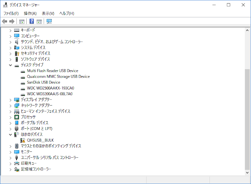
Task: Expand the コンピューター category
Action: point(11,36)
